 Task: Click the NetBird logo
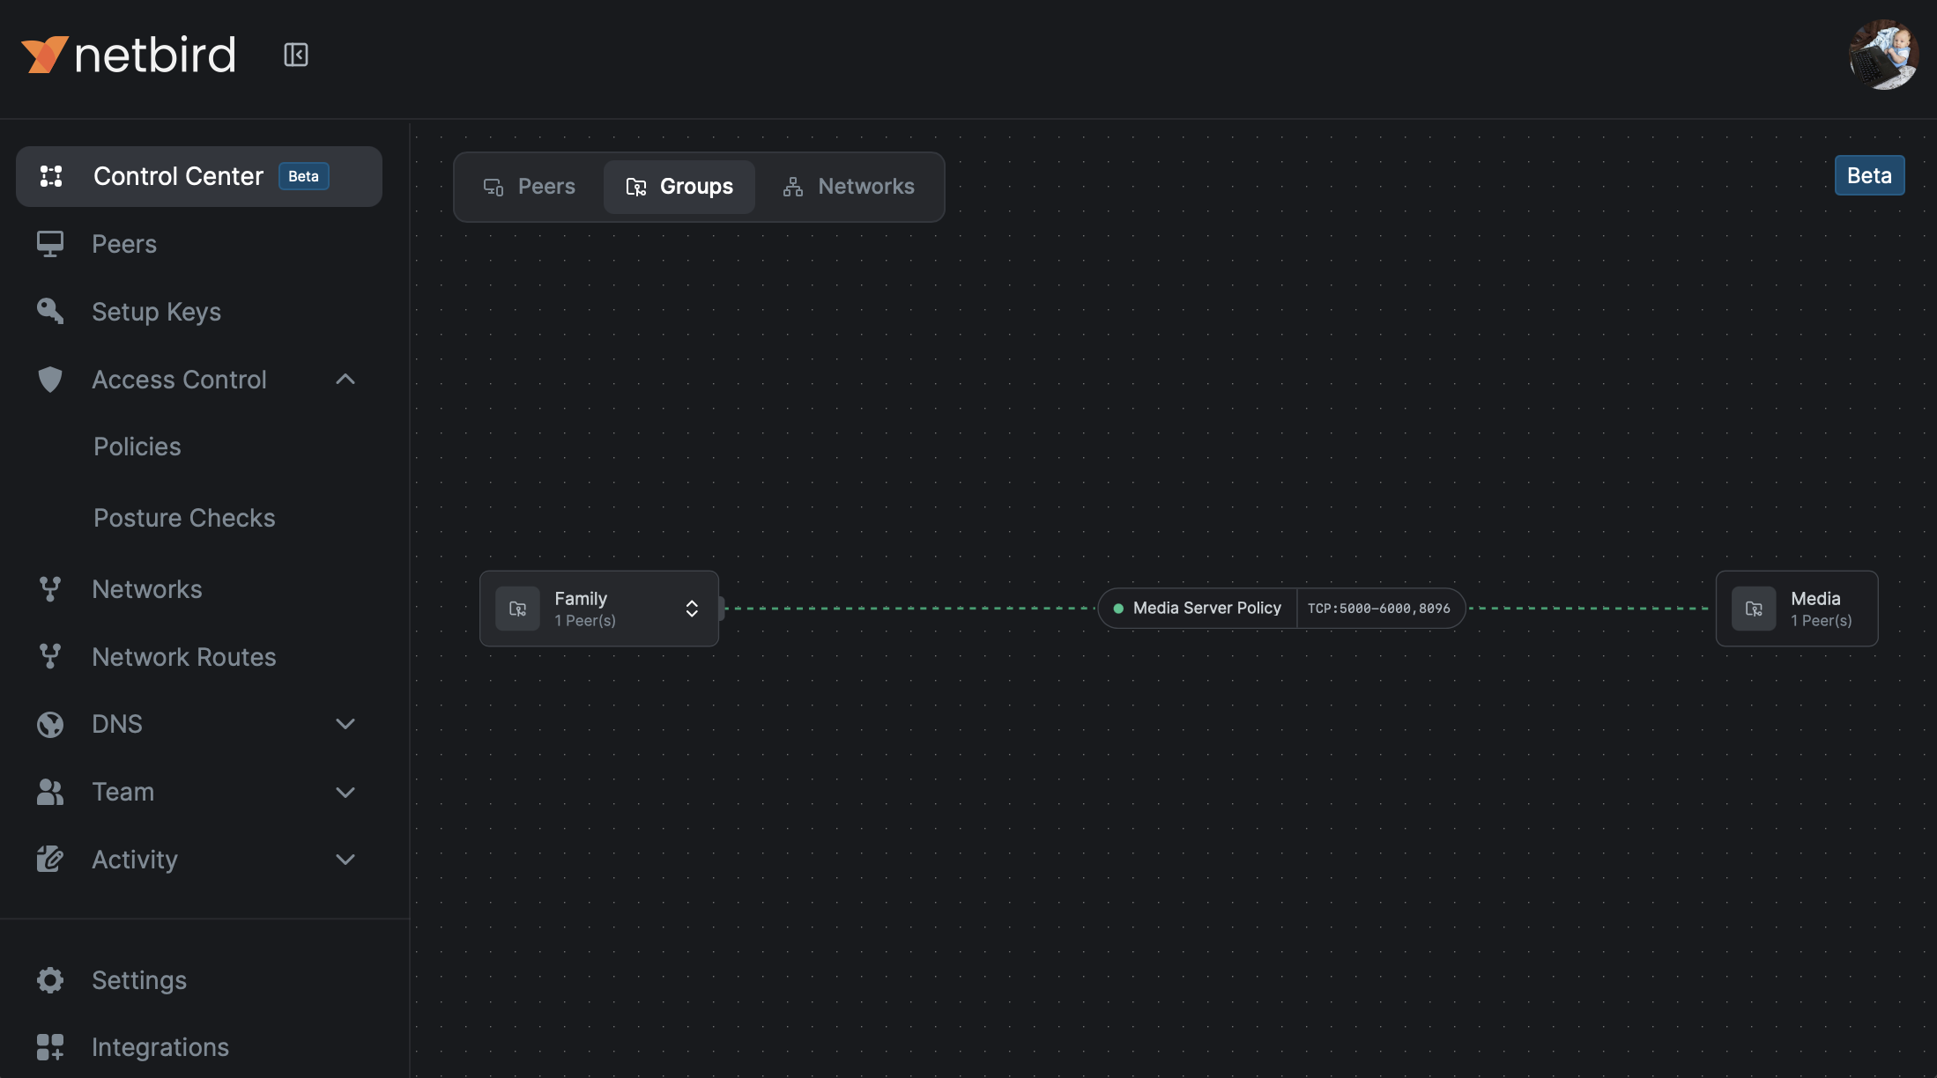[x=129, y=53]
